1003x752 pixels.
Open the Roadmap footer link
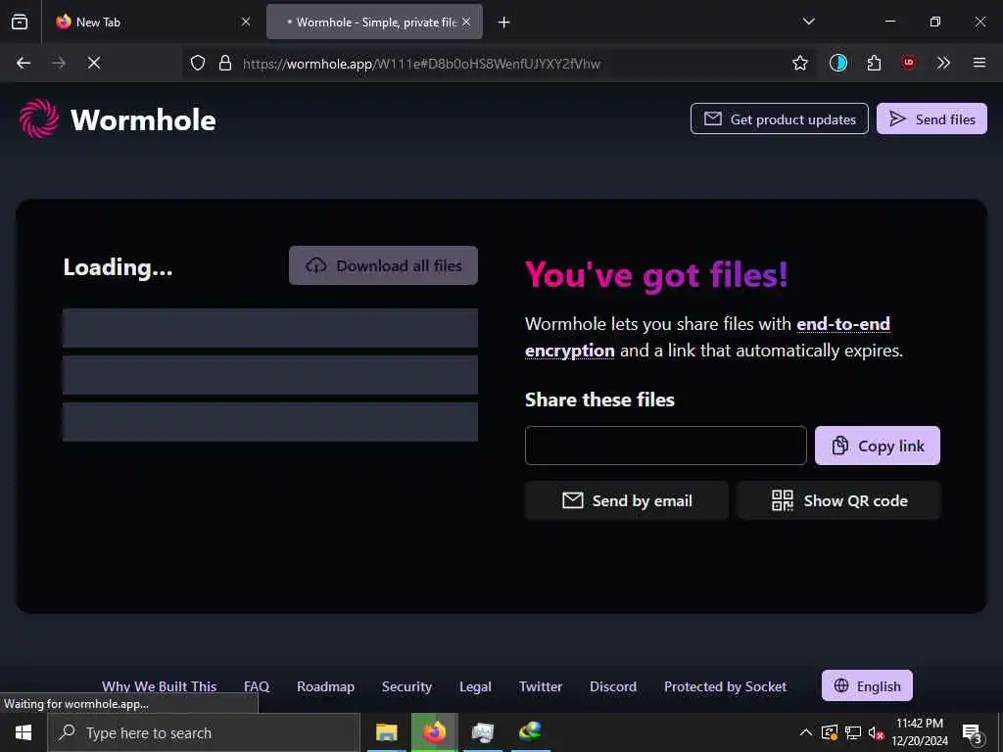(x=325, y=686)
